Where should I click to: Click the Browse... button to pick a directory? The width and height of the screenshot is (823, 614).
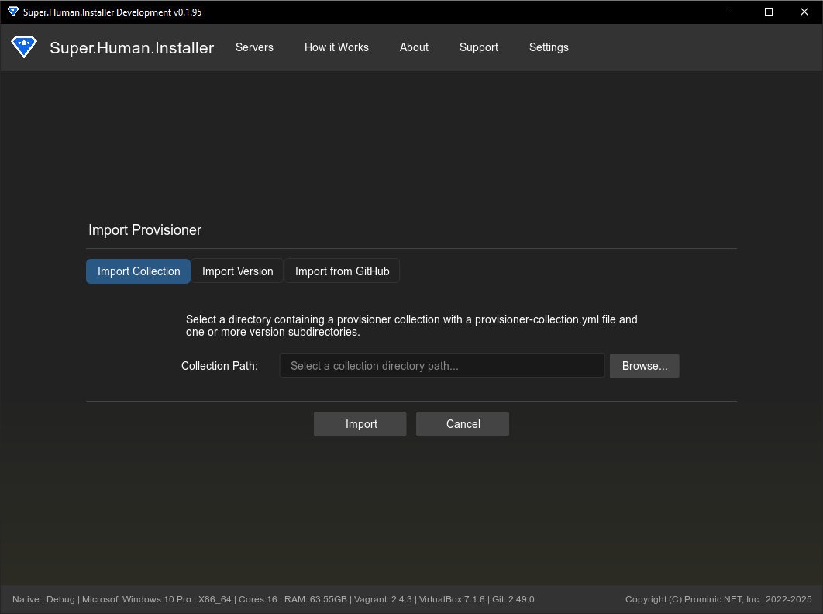pos(644,365)
